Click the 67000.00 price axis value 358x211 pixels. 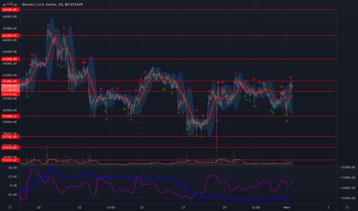coord(10,28)
